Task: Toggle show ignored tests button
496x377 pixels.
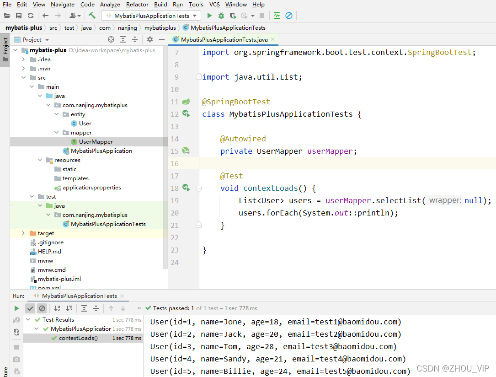Action: 42,308
